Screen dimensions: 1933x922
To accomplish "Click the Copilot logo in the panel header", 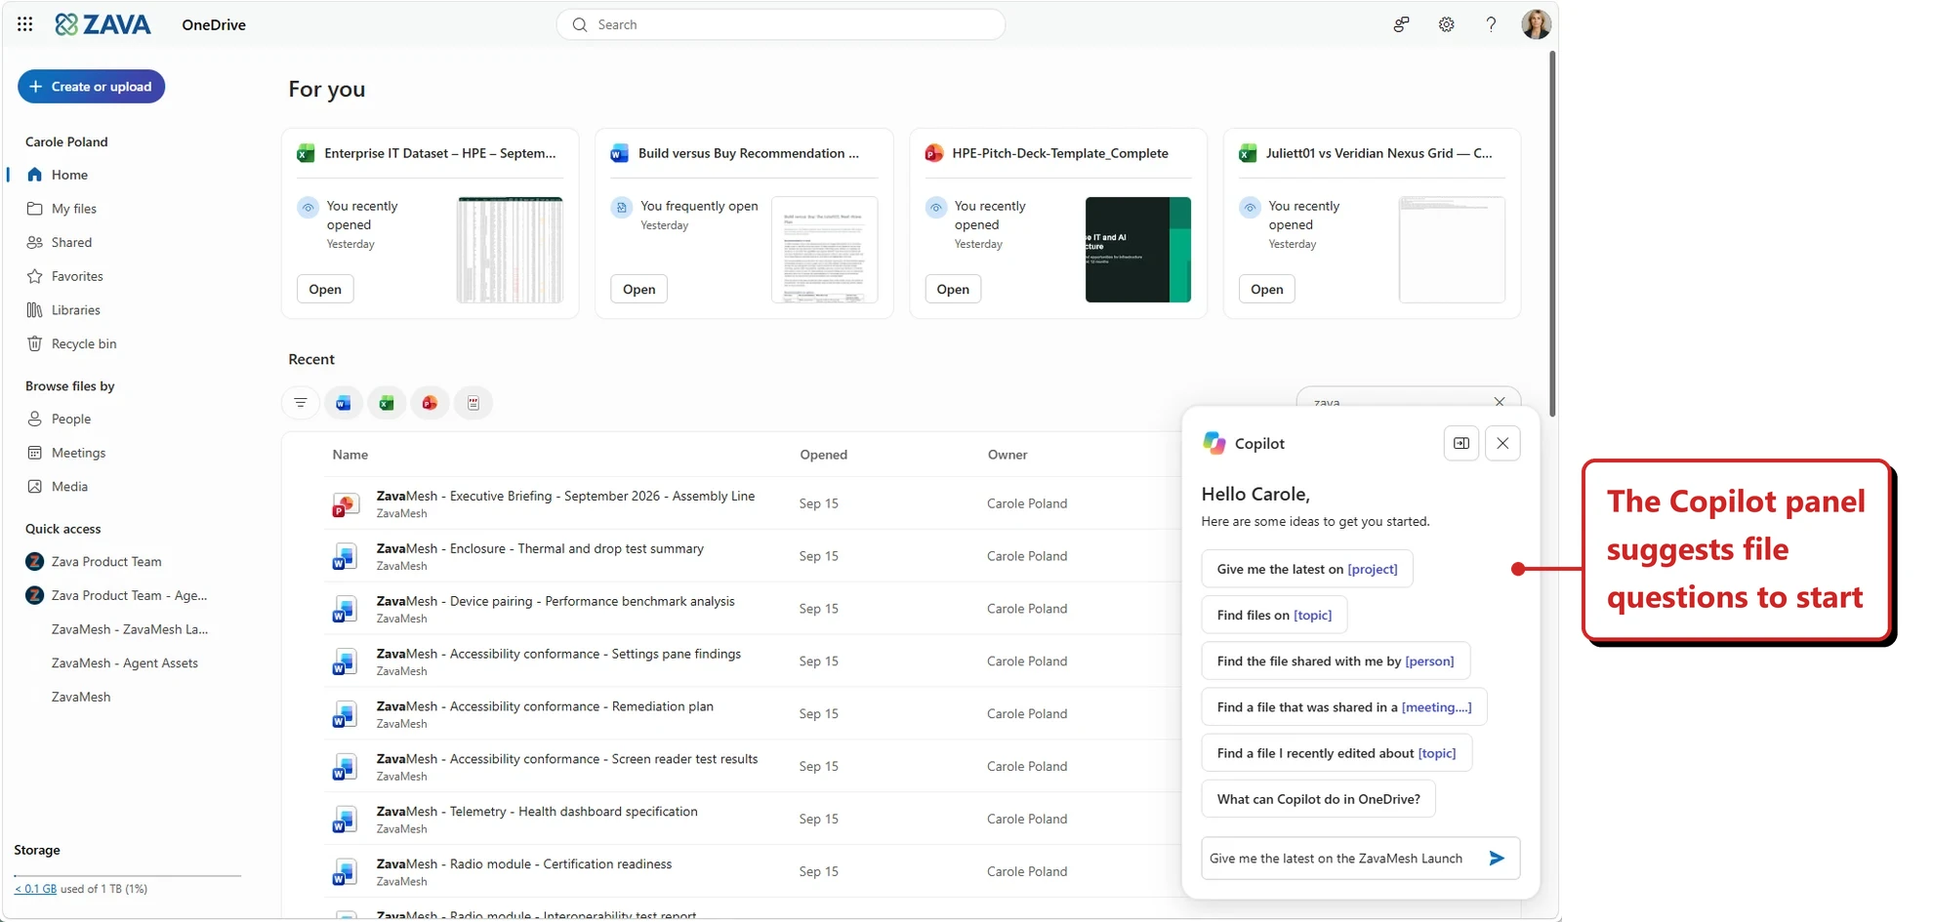I will coord(1214,443).
